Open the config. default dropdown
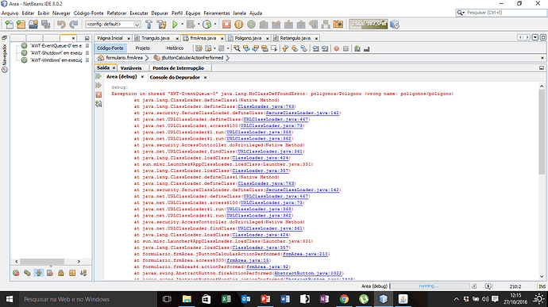548x307 pixels. (x=113, y=24)
